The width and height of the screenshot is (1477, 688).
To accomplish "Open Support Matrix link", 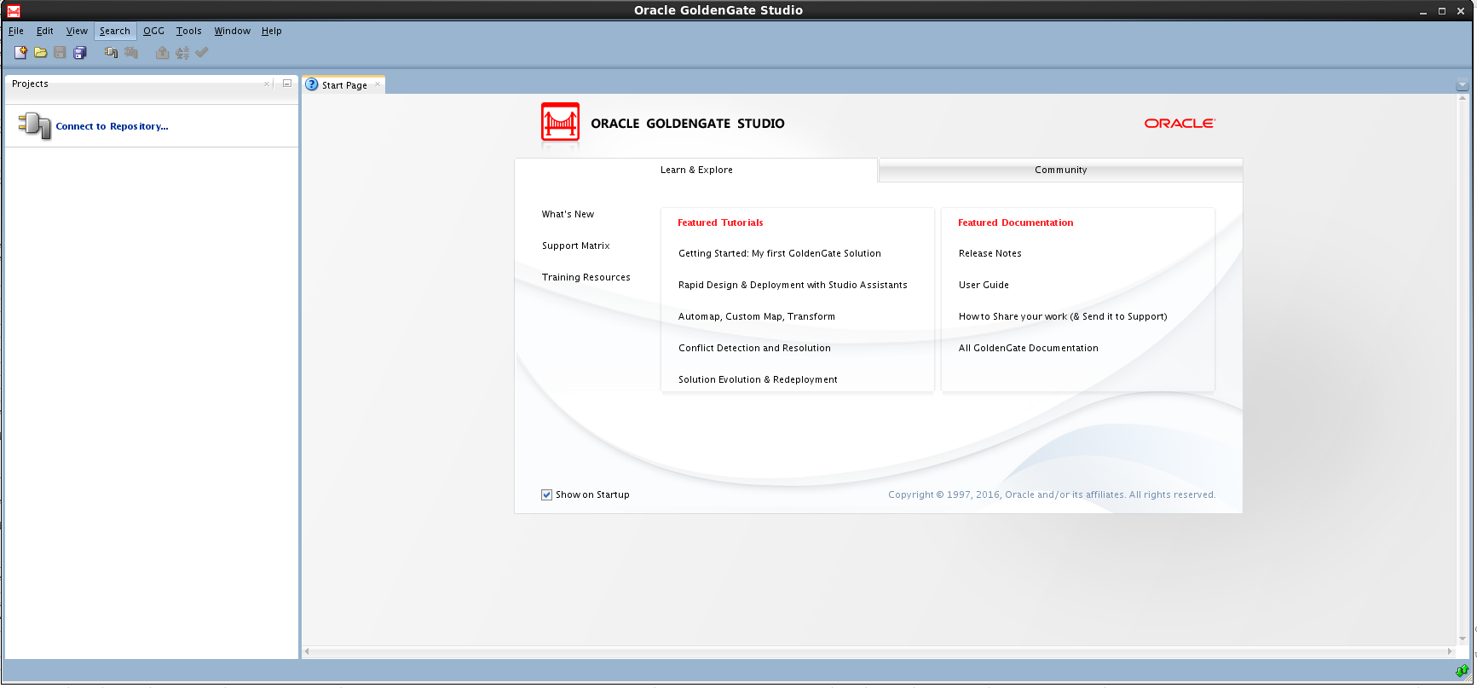I will pyautogui.click(x=576, y=246).
